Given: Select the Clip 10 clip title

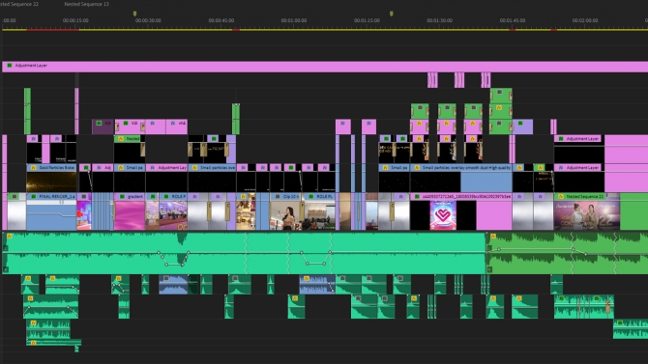Looking at the screenshot, I should coord(291,197).
